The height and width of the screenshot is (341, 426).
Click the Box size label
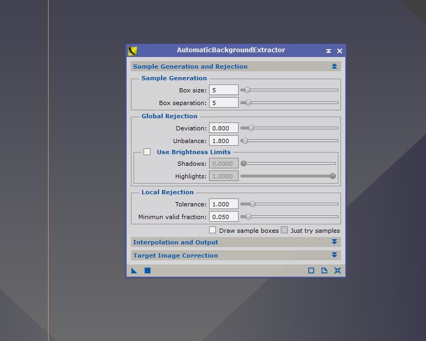193,90
